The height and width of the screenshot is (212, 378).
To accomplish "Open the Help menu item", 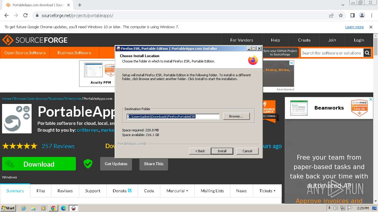I will point(275,40).
